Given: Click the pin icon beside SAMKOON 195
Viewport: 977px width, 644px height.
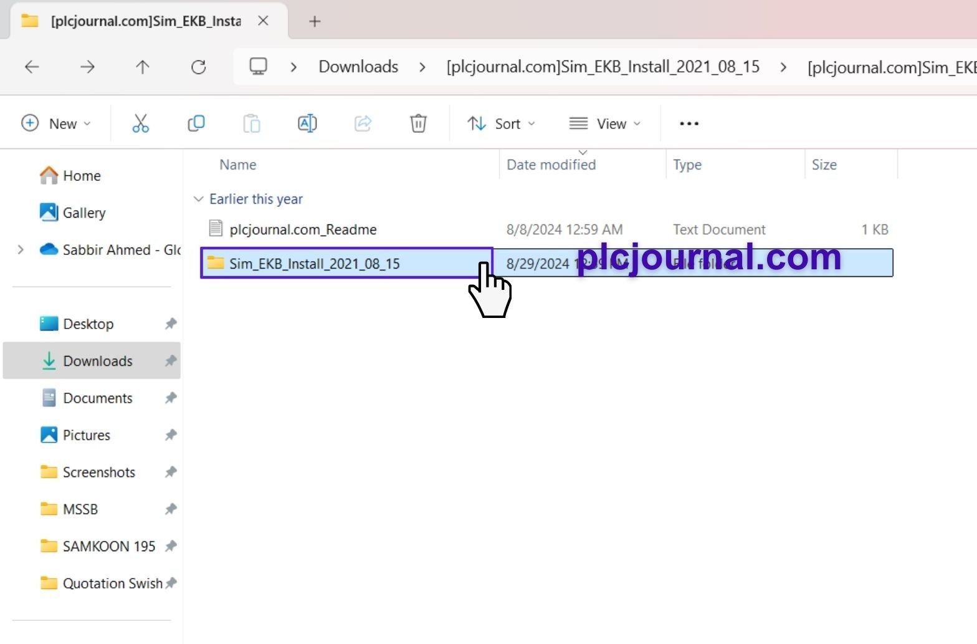Looking at the screenshot, I should point(171,546).
